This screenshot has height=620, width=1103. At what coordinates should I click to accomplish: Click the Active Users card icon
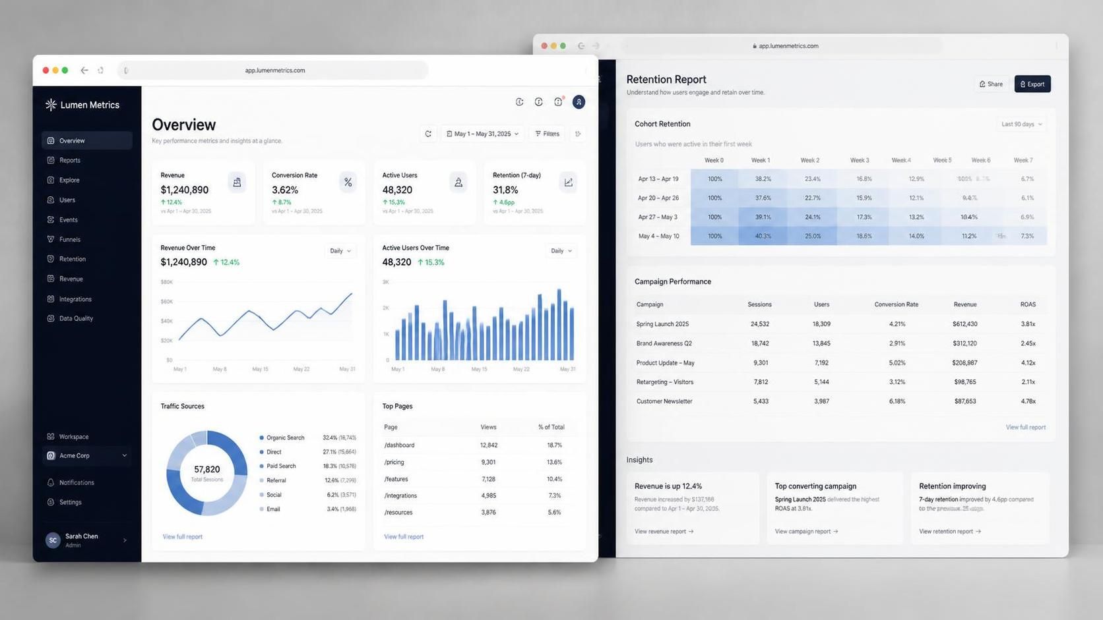458,183
